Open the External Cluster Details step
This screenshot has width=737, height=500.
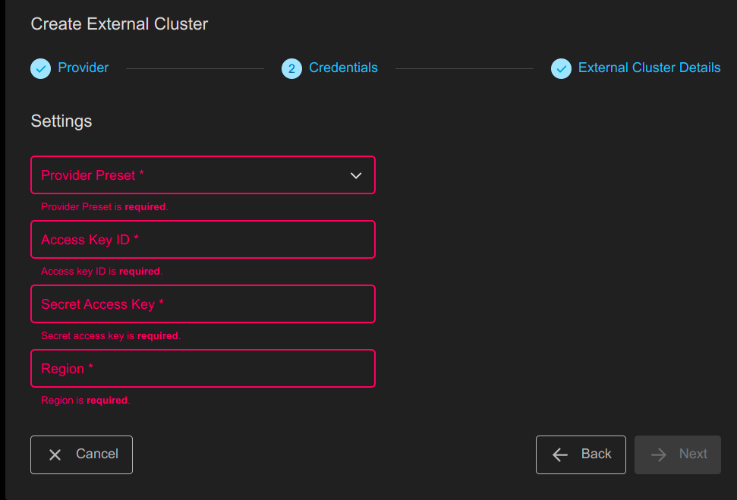pos(649,68)
